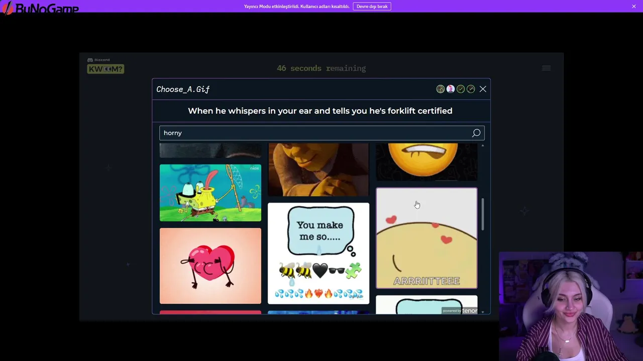Click the powered by tenor badge
The width and height of the screenshot is (643, 361).
tap(460, 311)
